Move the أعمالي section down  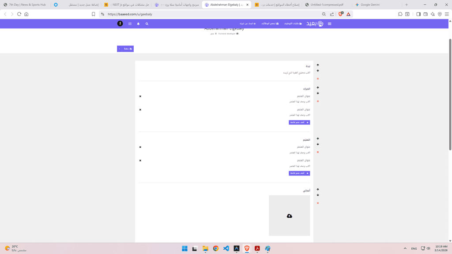318,195
